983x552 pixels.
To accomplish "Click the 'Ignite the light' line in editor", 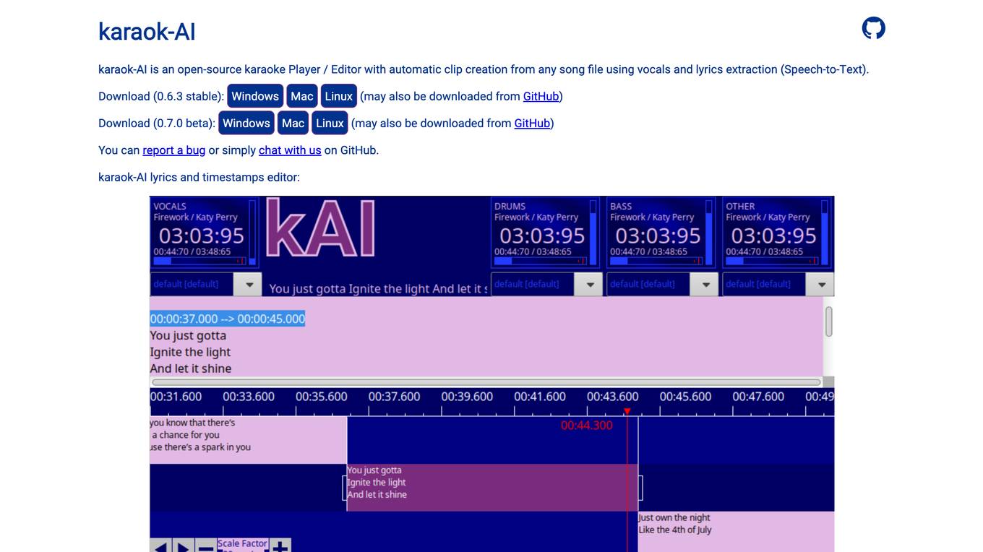I will click(190, 352).
